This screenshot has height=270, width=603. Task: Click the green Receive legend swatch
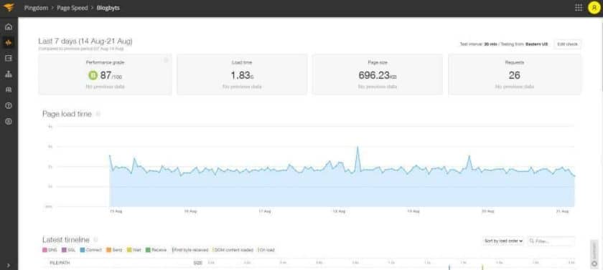pos(148,250)
